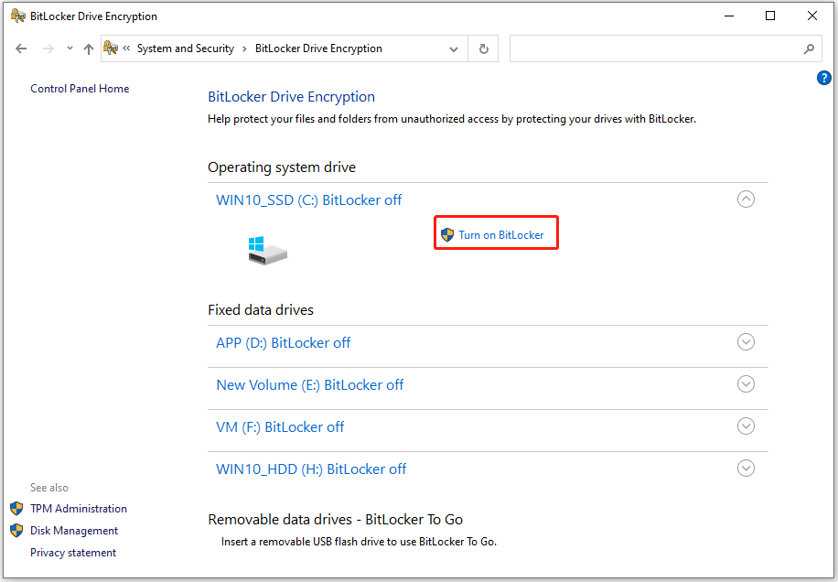Viewport: 838px width, 582px height.
Task: Click the TPM Administration shield icon
Action: [x=16, y=508]
